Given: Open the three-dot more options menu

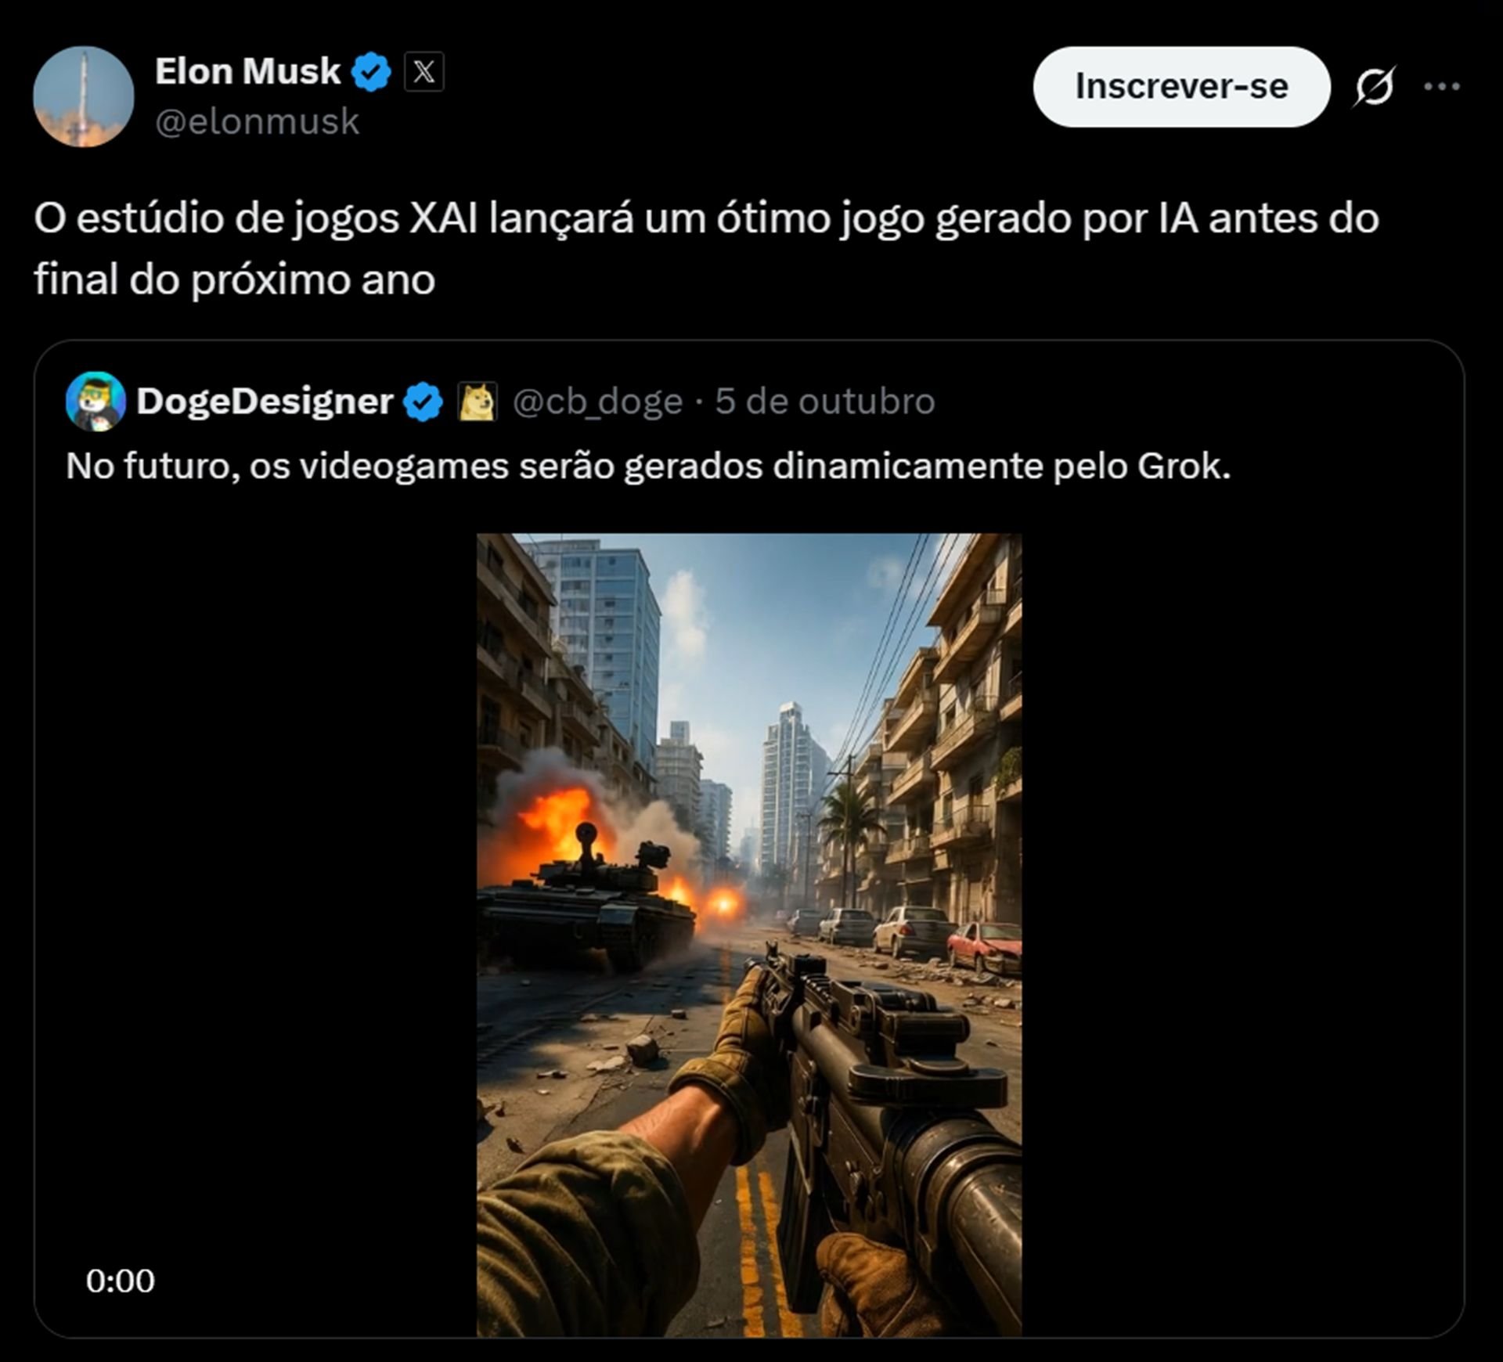Looking at the screenshot, I should coord(1442,86).
